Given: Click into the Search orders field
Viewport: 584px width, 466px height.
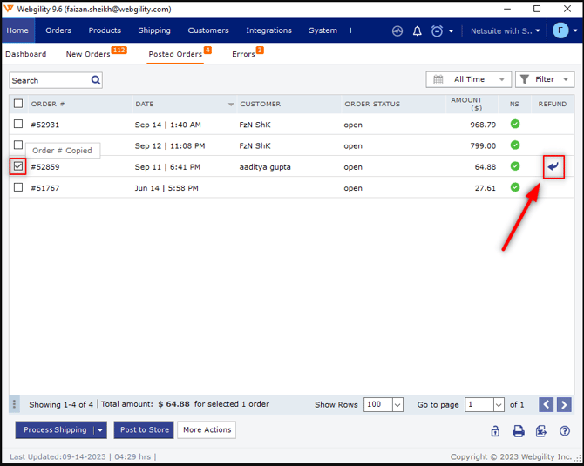Looking at the screenshot, I should click(50, 80).
